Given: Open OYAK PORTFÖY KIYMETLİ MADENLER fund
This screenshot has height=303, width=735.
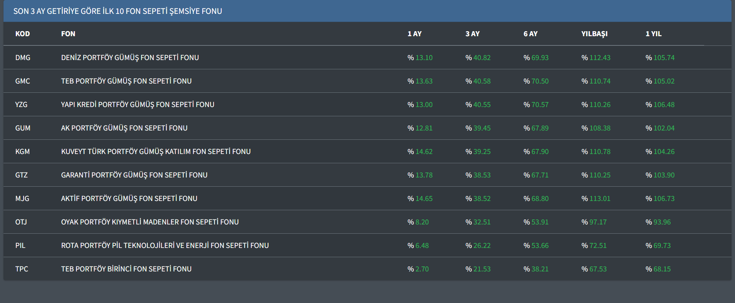Looking at the screenshot, I should point(150,222).
